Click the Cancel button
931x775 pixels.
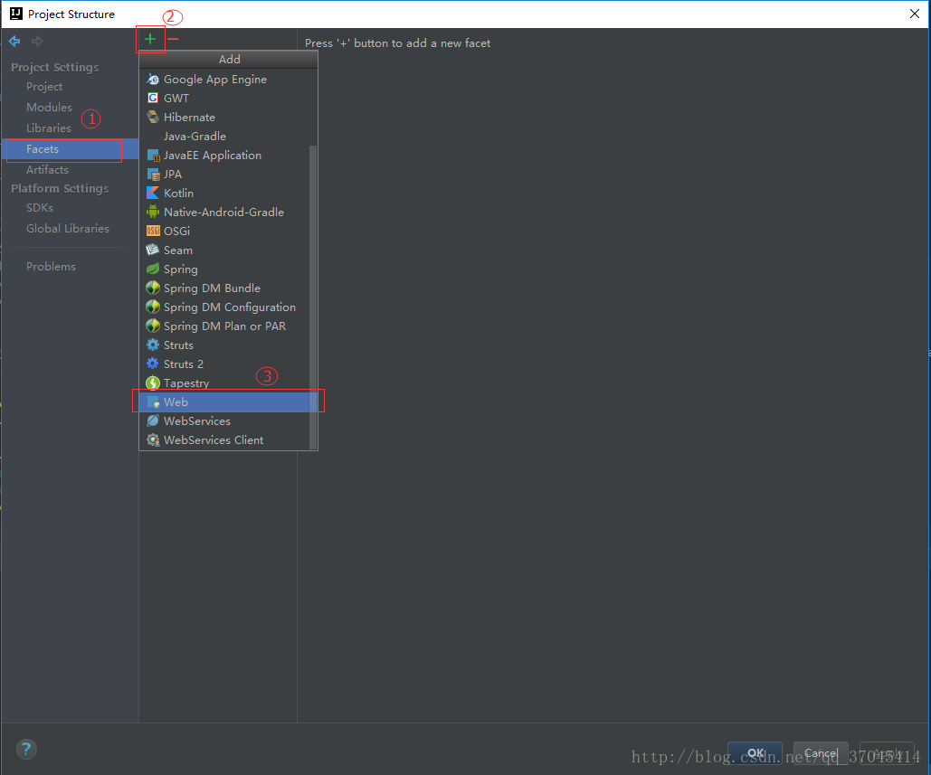pos(821,753)
